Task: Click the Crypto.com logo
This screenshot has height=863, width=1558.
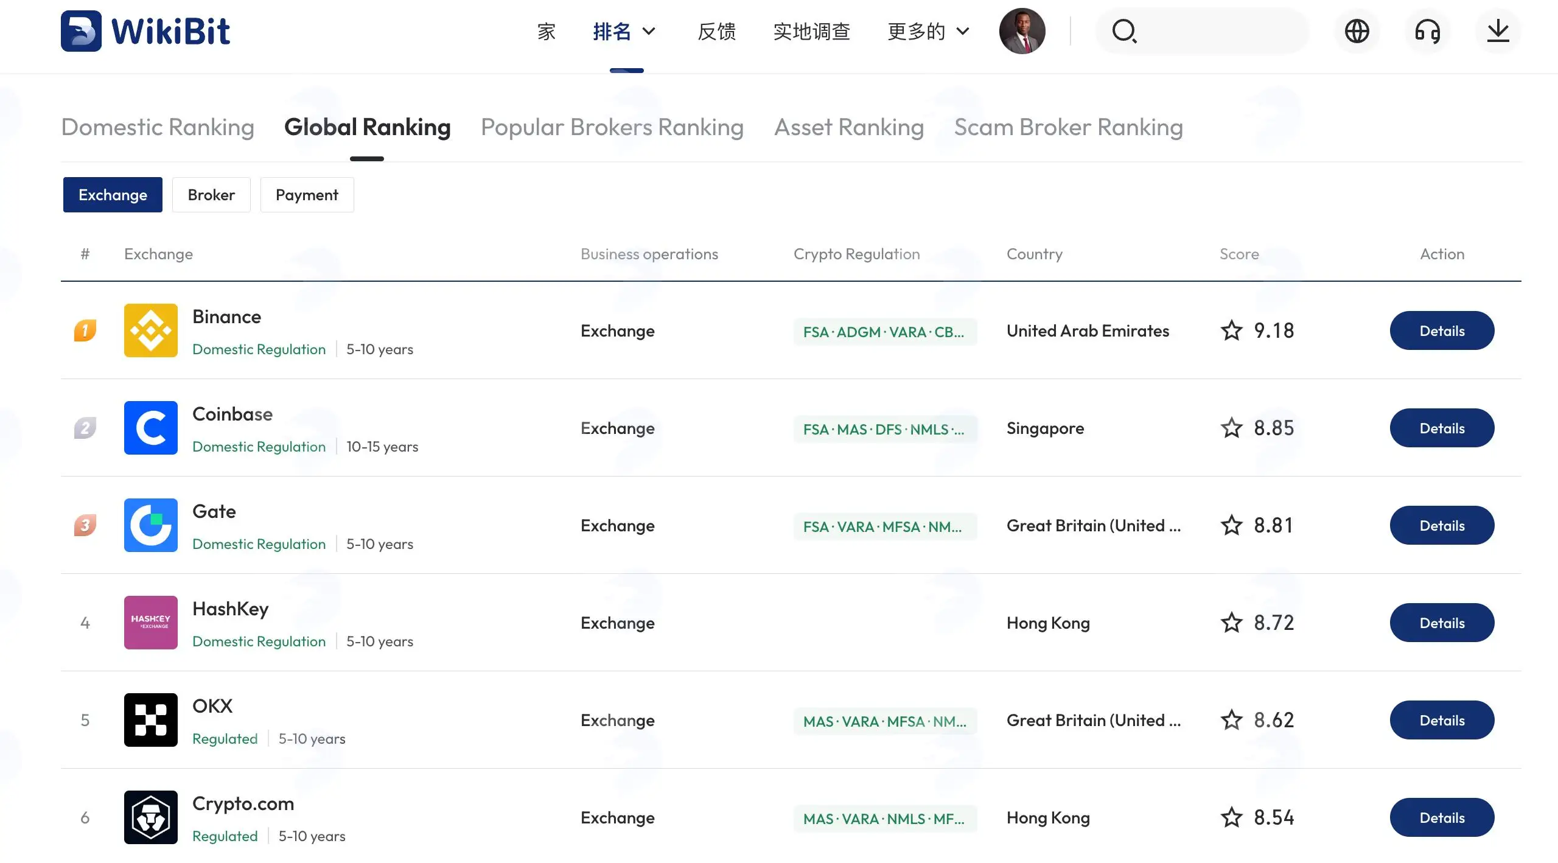Action: [x=151, y=817]
